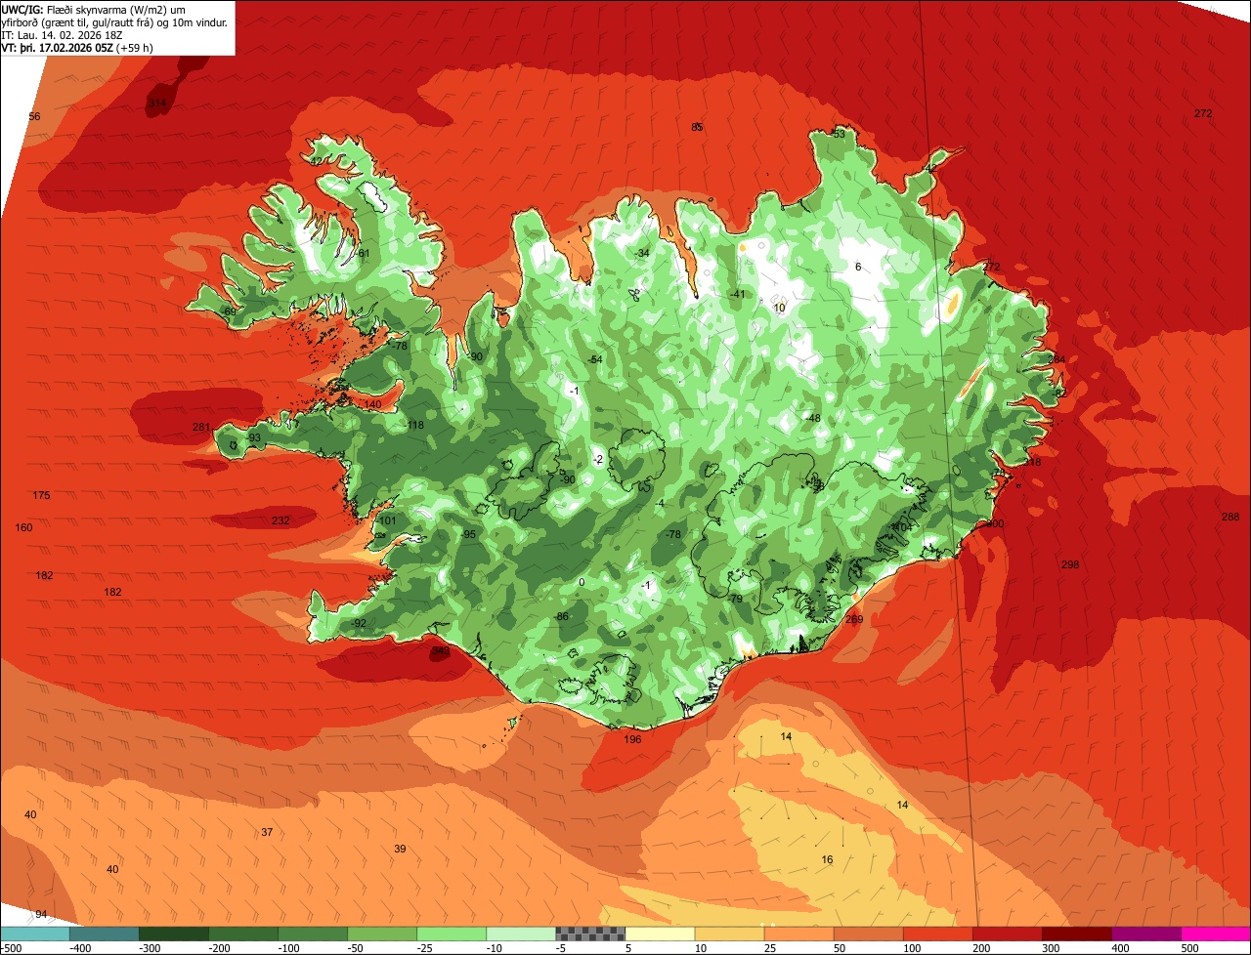Click the '-118' value over west Iceland

[414, 425]
